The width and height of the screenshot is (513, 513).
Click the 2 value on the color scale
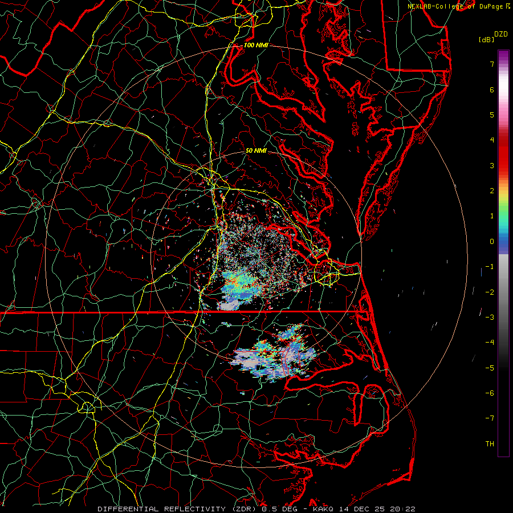click(492, 191)
